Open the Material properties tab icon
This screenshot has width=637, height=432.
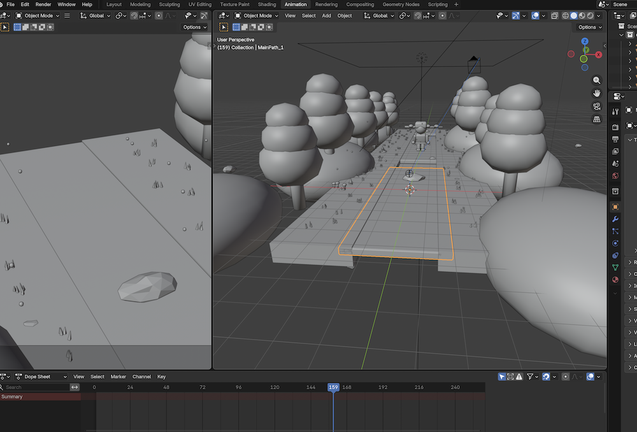615,280
